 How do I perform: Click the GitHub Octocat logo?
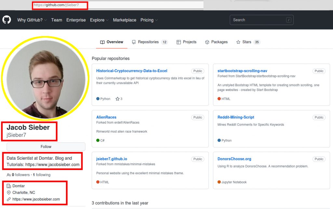(x=7, y=20)
